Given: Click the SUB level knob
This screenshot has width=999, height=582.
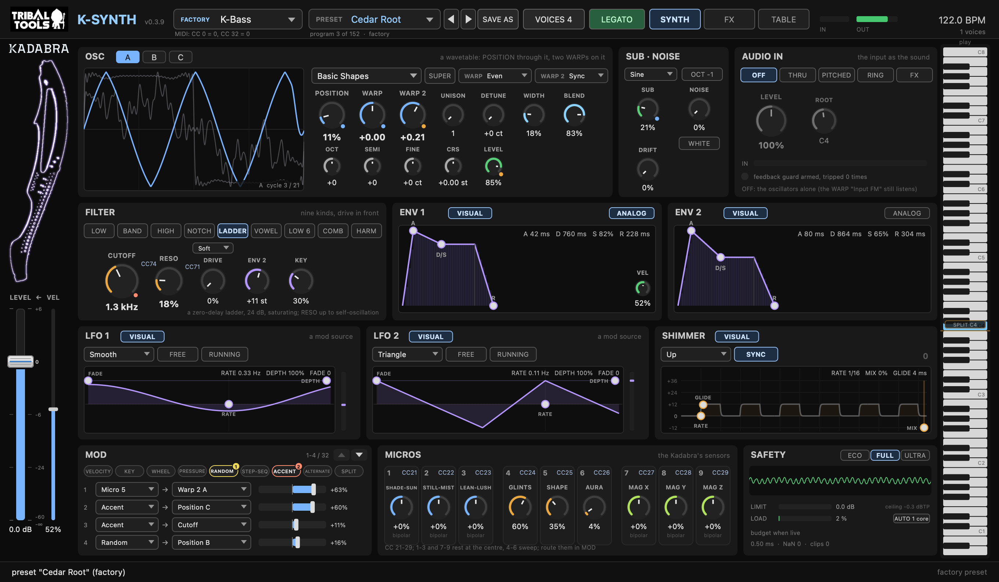Looking at the screenshot, I should [x=648, y=109].
